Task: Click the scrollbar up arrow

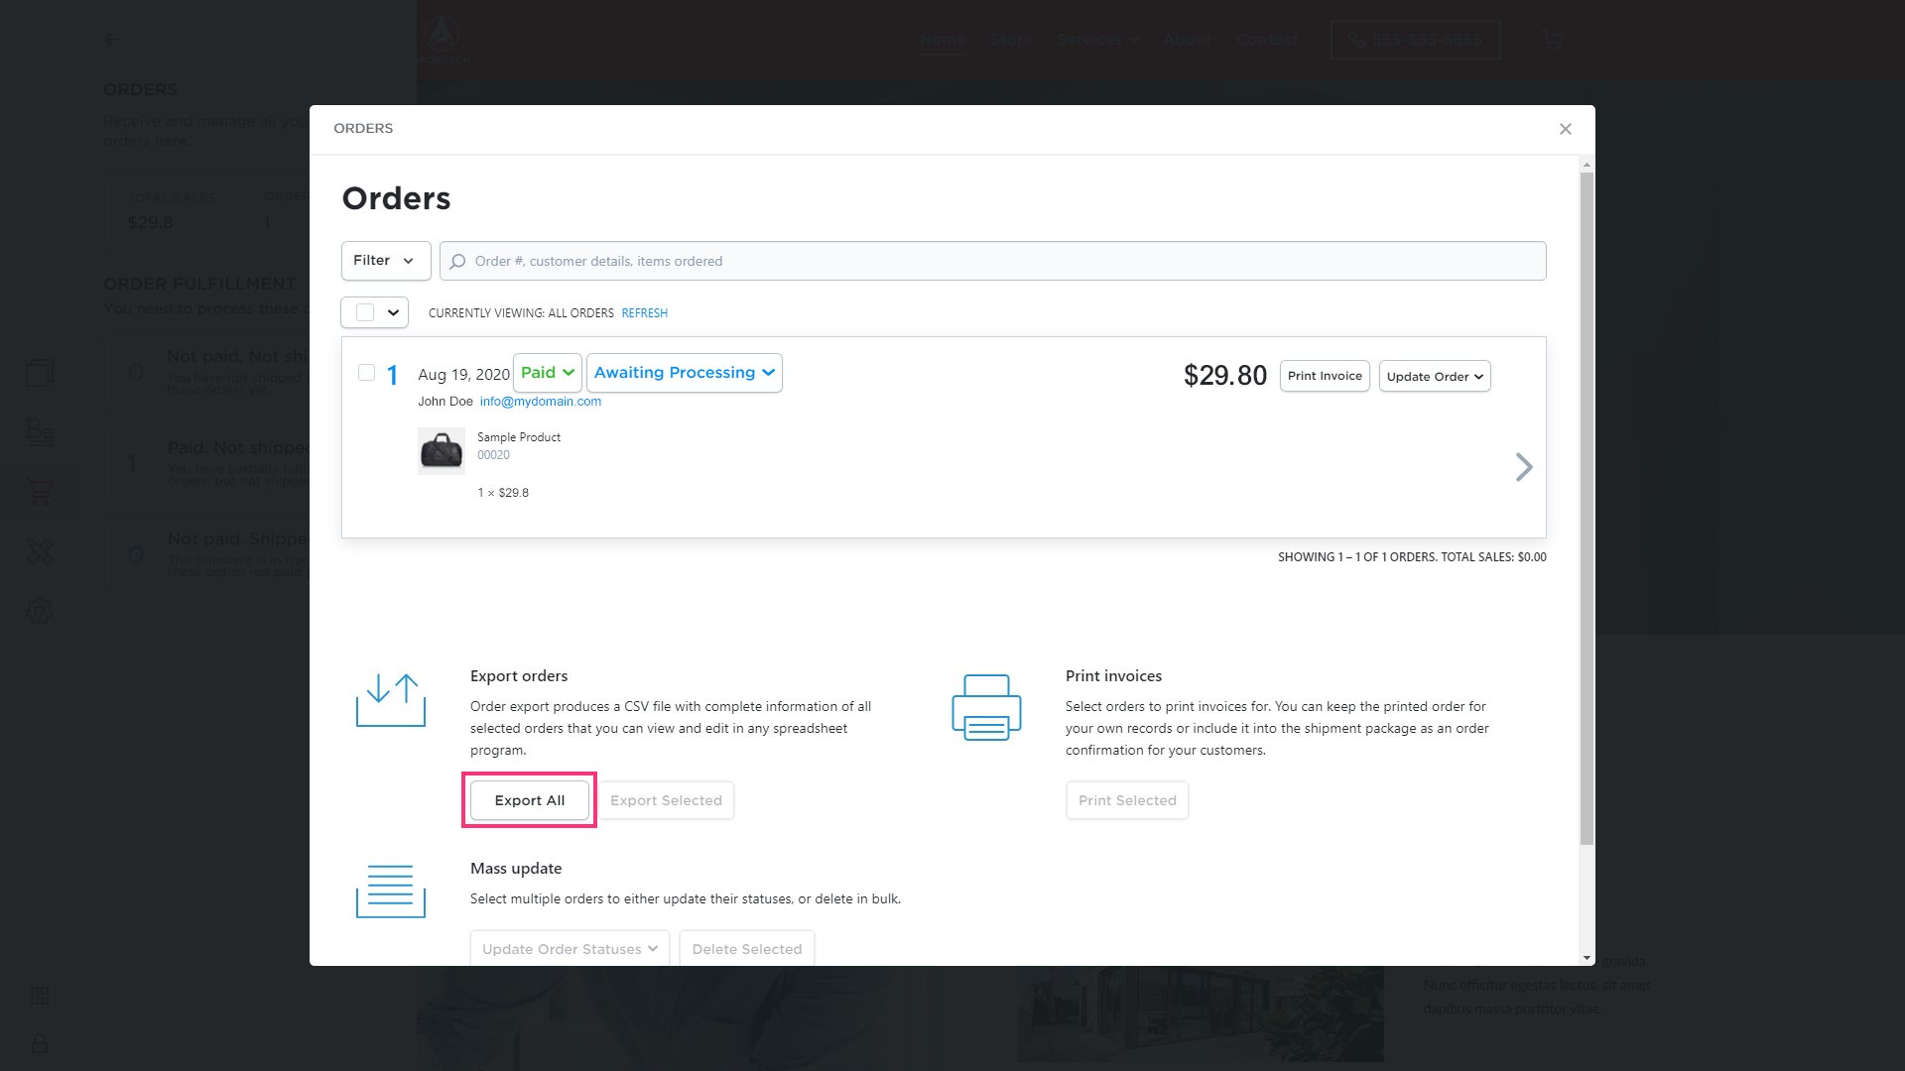Action: pyautogui.click(x=1587, y=165)
